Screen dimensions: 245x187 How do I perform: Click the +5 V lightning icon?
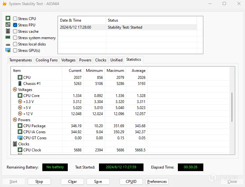click(20, 107)
